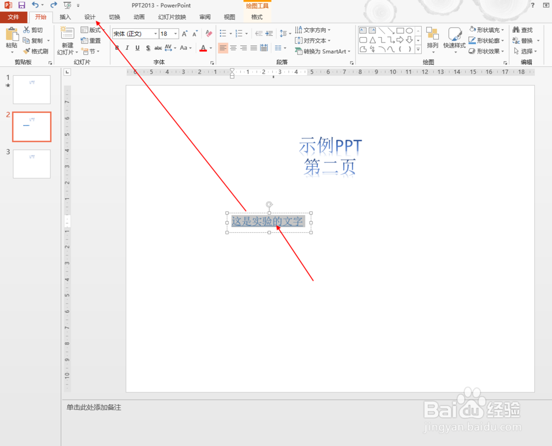Activate the Format Painter (格式刷)

click(35, 51)
